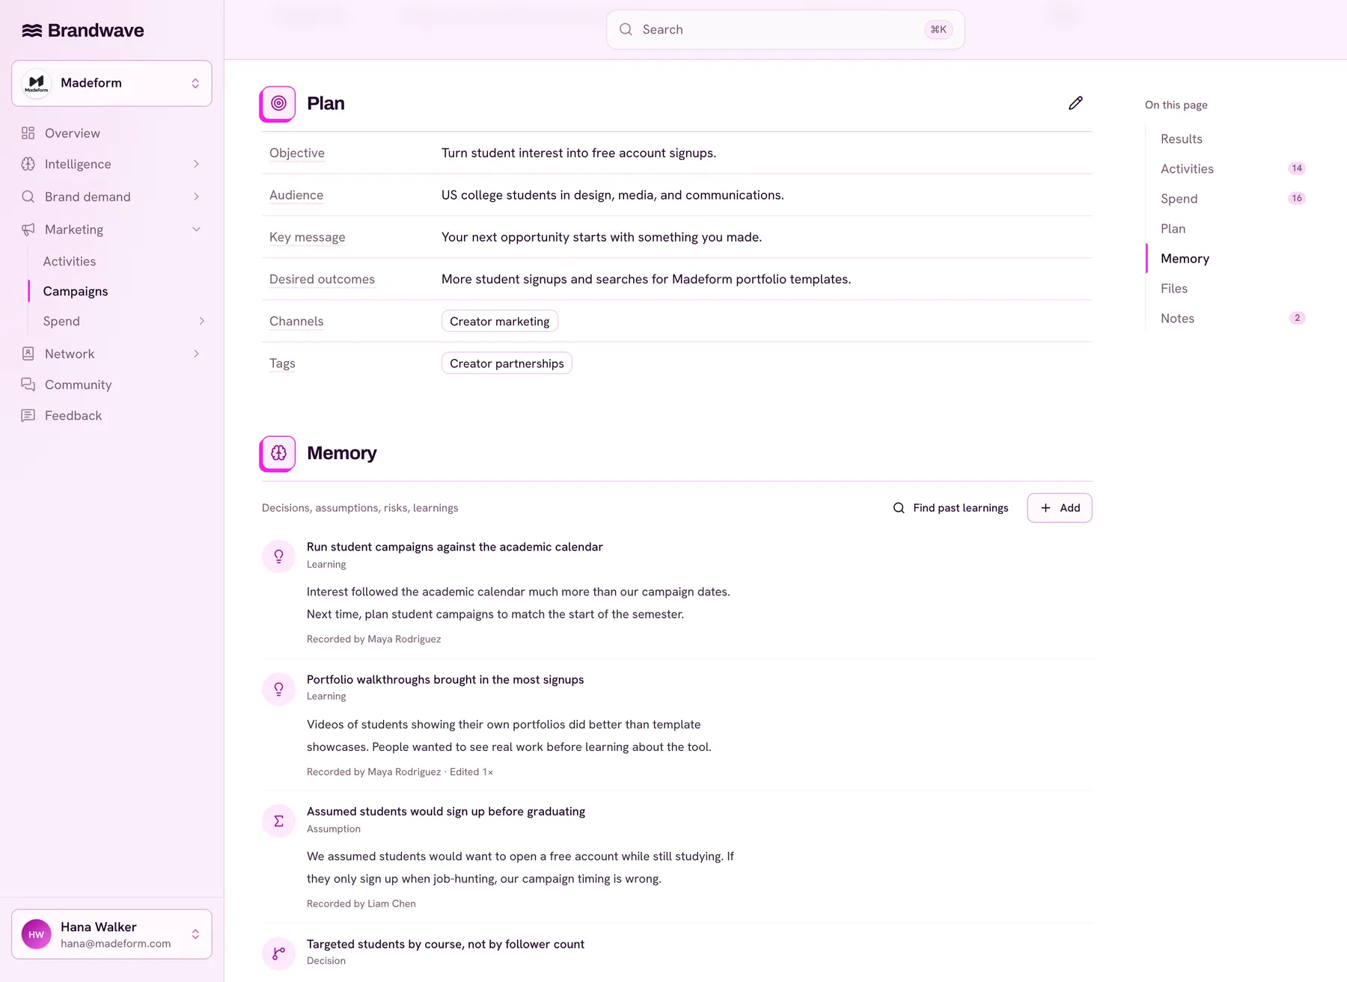The image size is (1347, 982).
Task: Select Campaigns in the sidebar
Action: (x=76, y=291)
